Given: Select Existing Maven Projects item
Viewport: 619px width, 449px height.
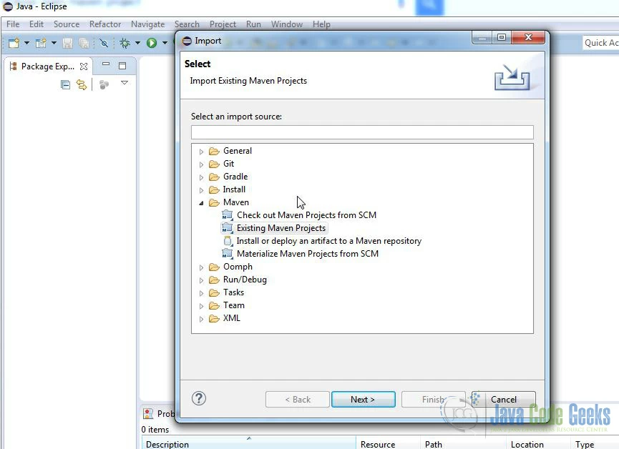Looking at the screenshot, I should (281, 228).
